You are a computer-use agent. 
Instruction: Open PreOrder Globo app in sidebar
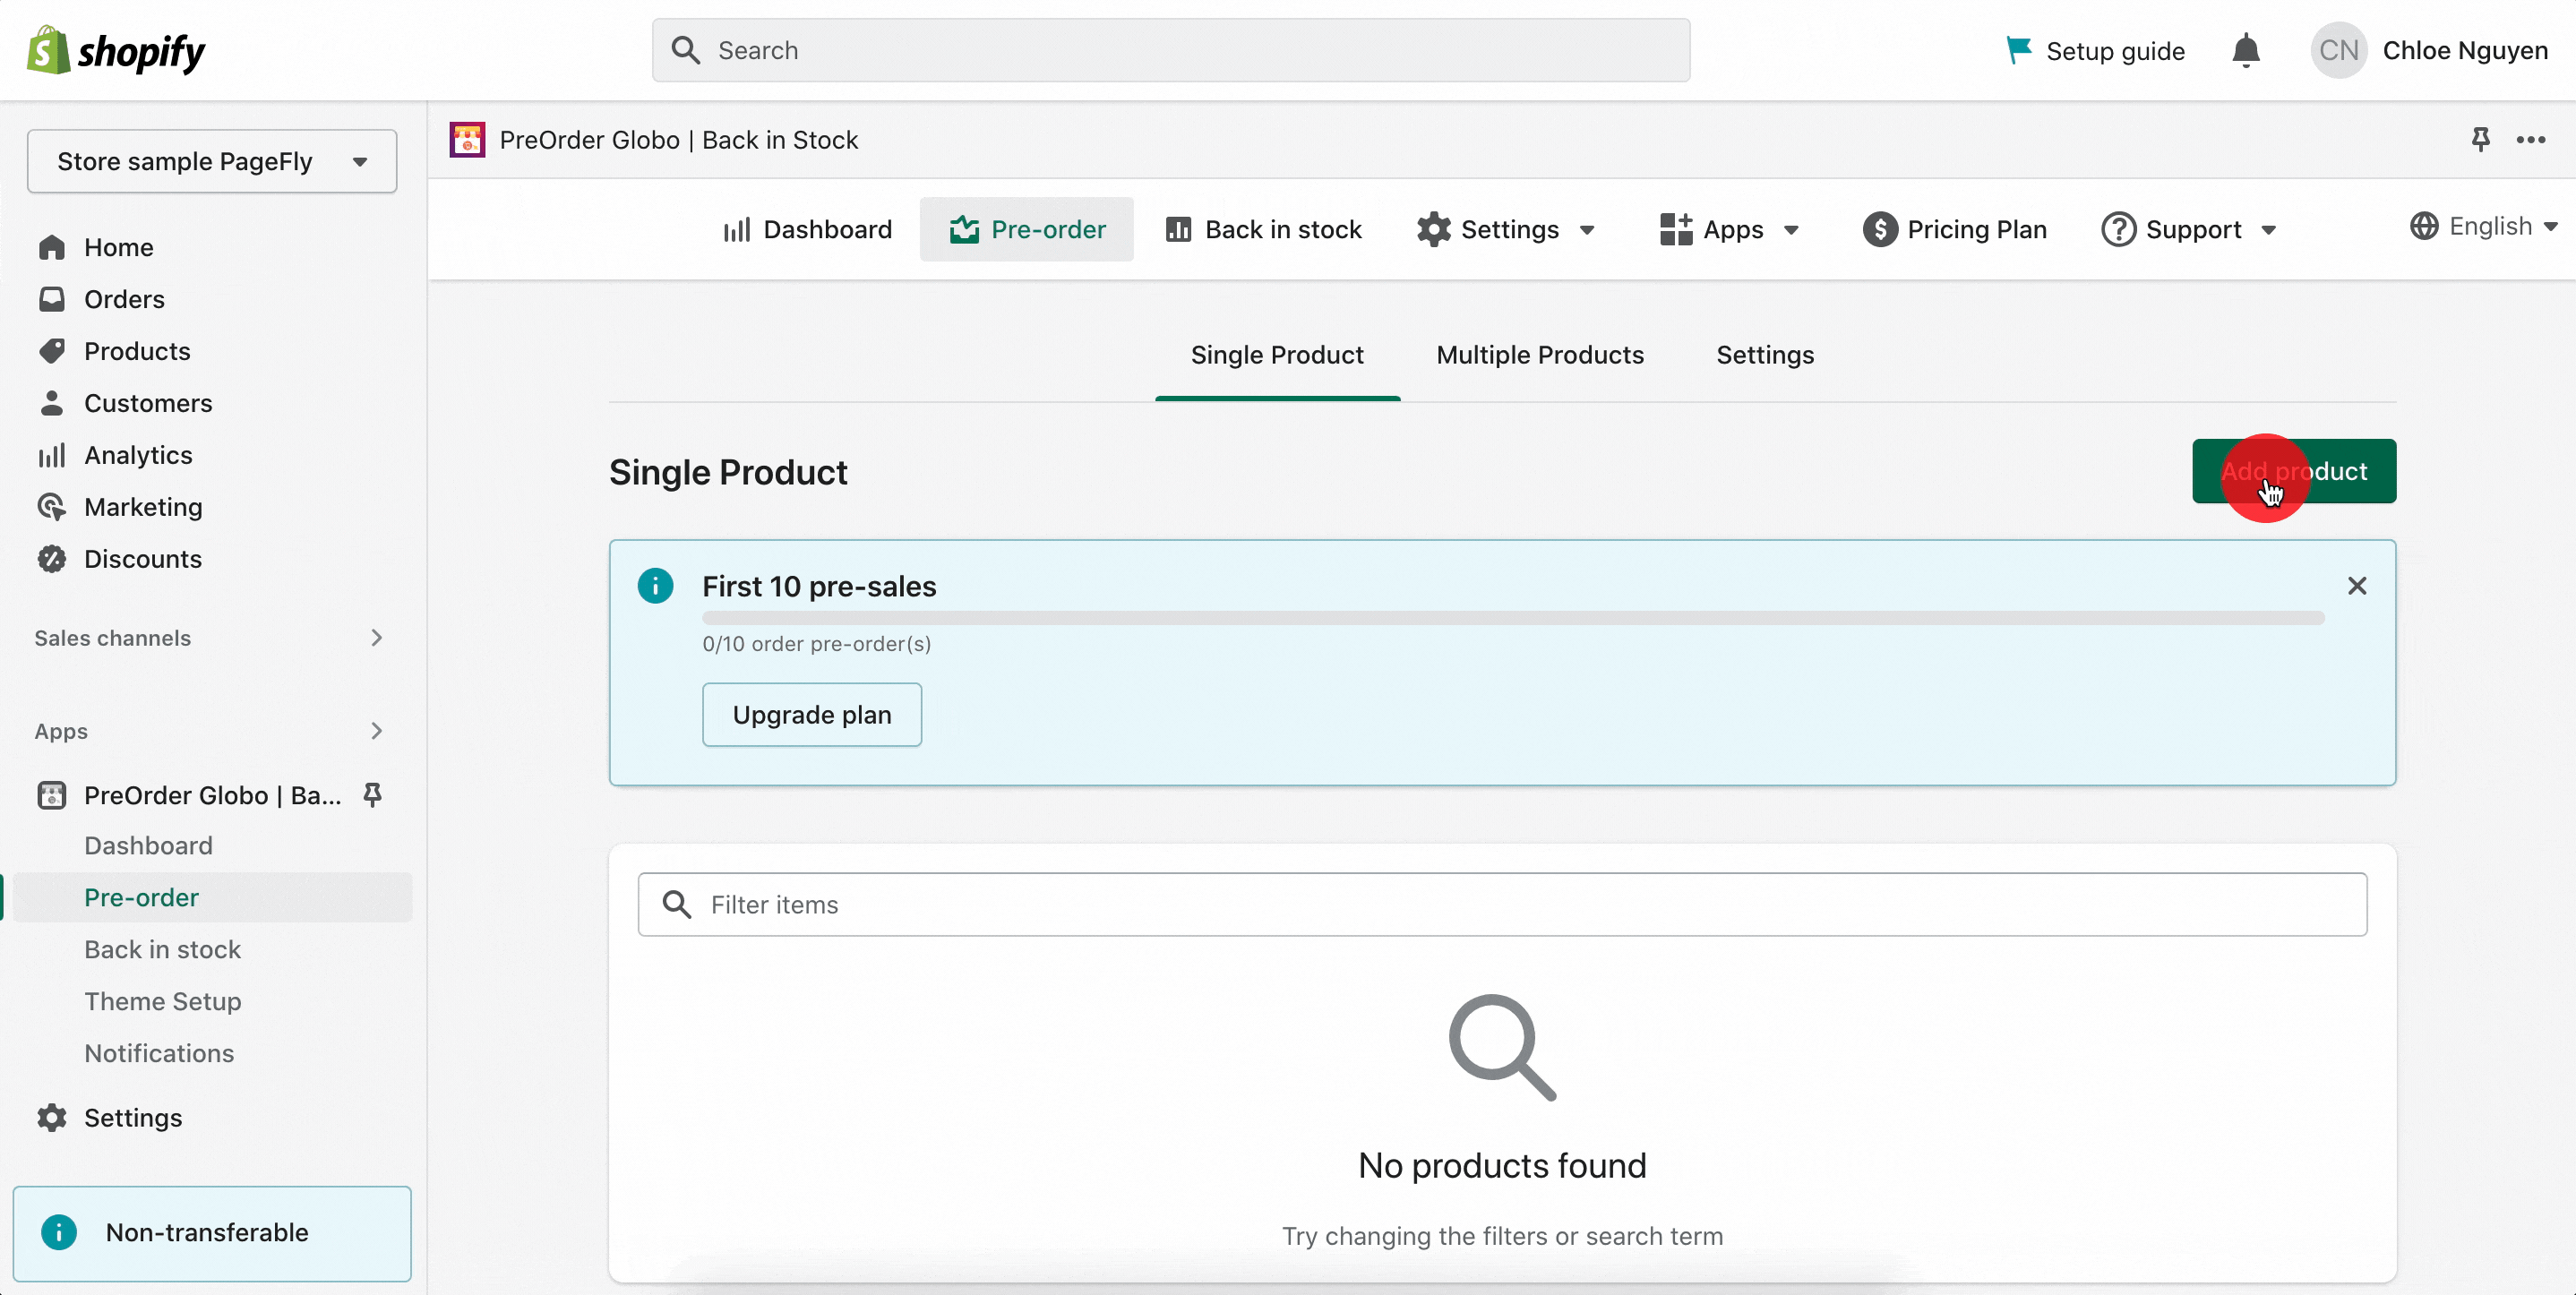pyautogui.click(x=212, y=795)
